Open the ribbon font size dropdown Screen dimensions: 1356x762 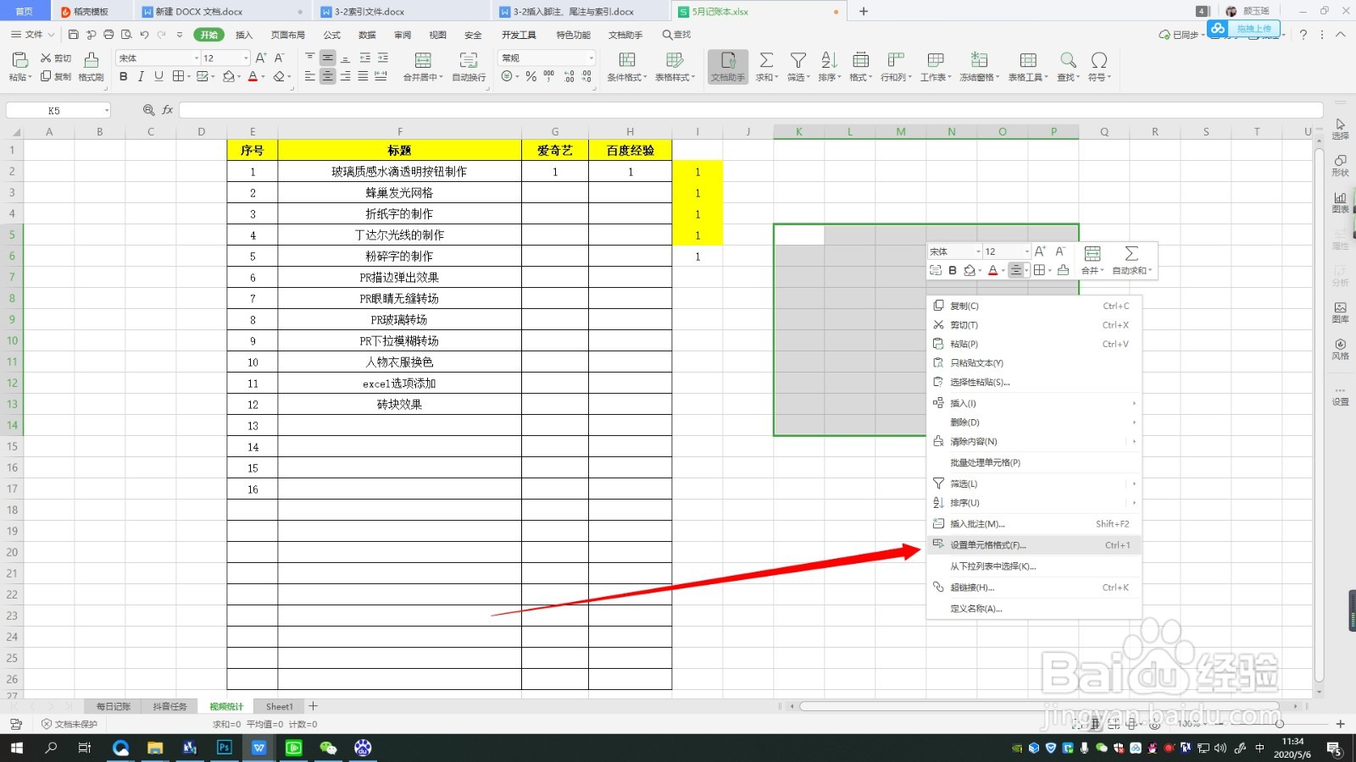pos(246,58)
